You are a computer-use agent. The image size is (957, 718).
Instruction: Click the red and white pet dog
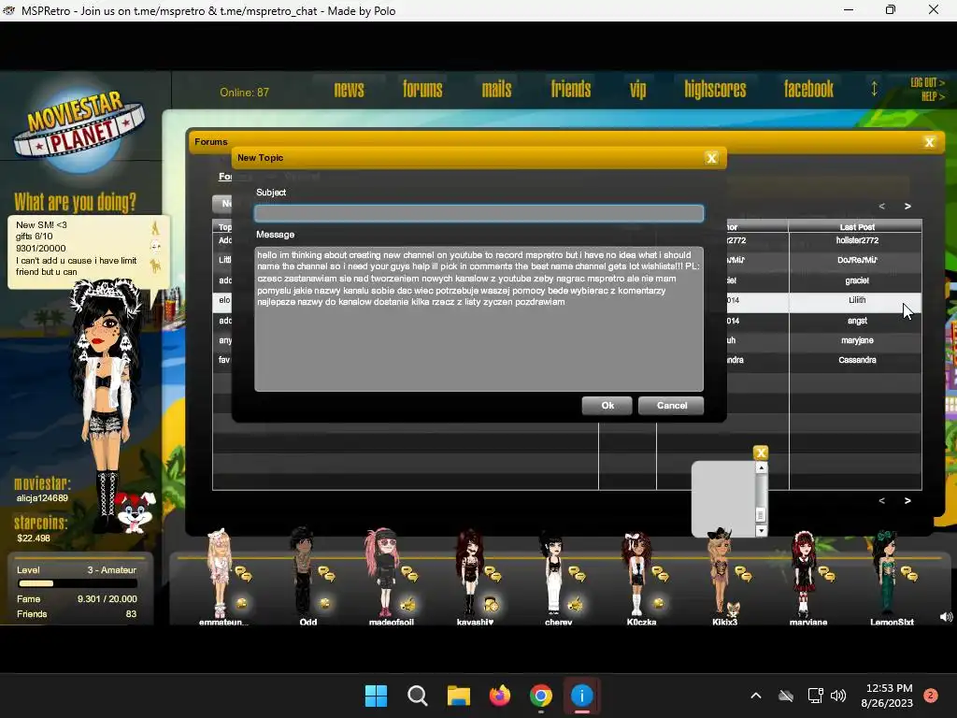tap(134, 511)
